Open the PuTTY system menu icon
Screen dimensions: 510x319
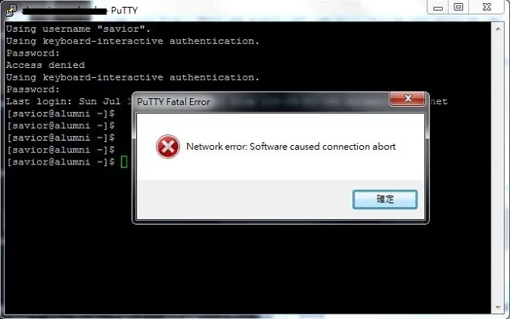(x=11, y=10)
